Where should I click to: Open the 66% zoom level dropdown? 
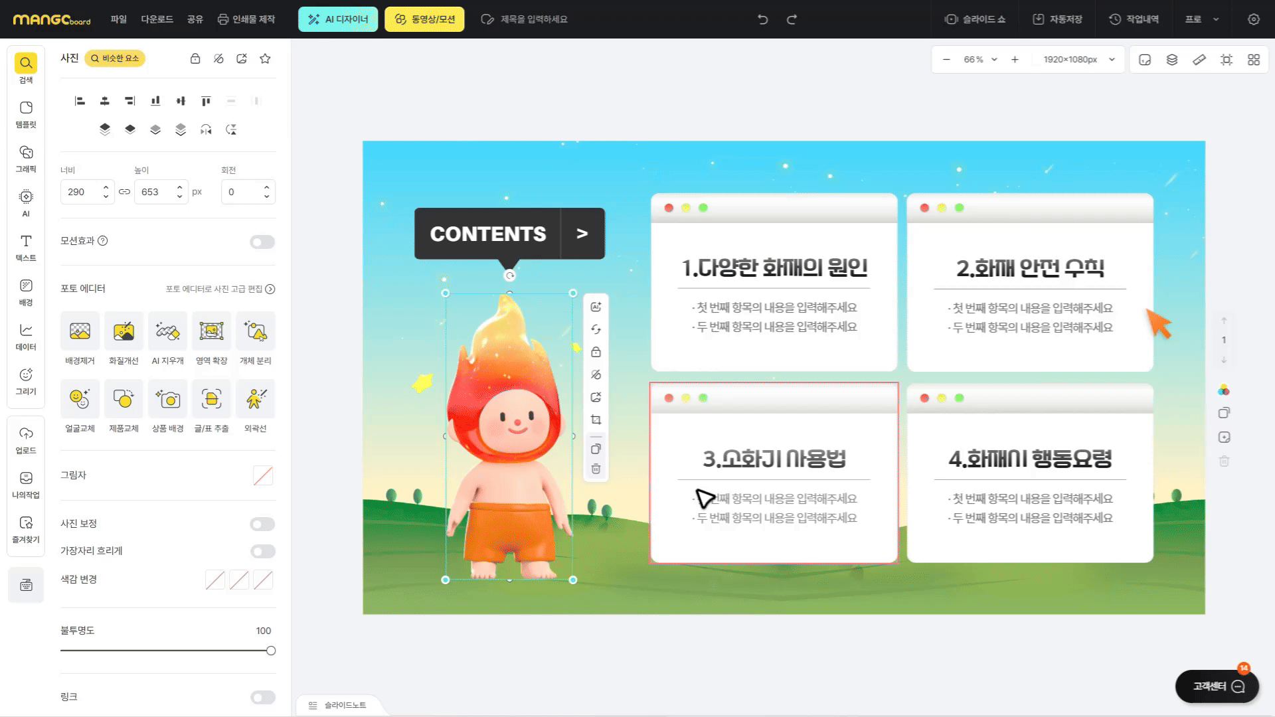[x=981, y=60]
